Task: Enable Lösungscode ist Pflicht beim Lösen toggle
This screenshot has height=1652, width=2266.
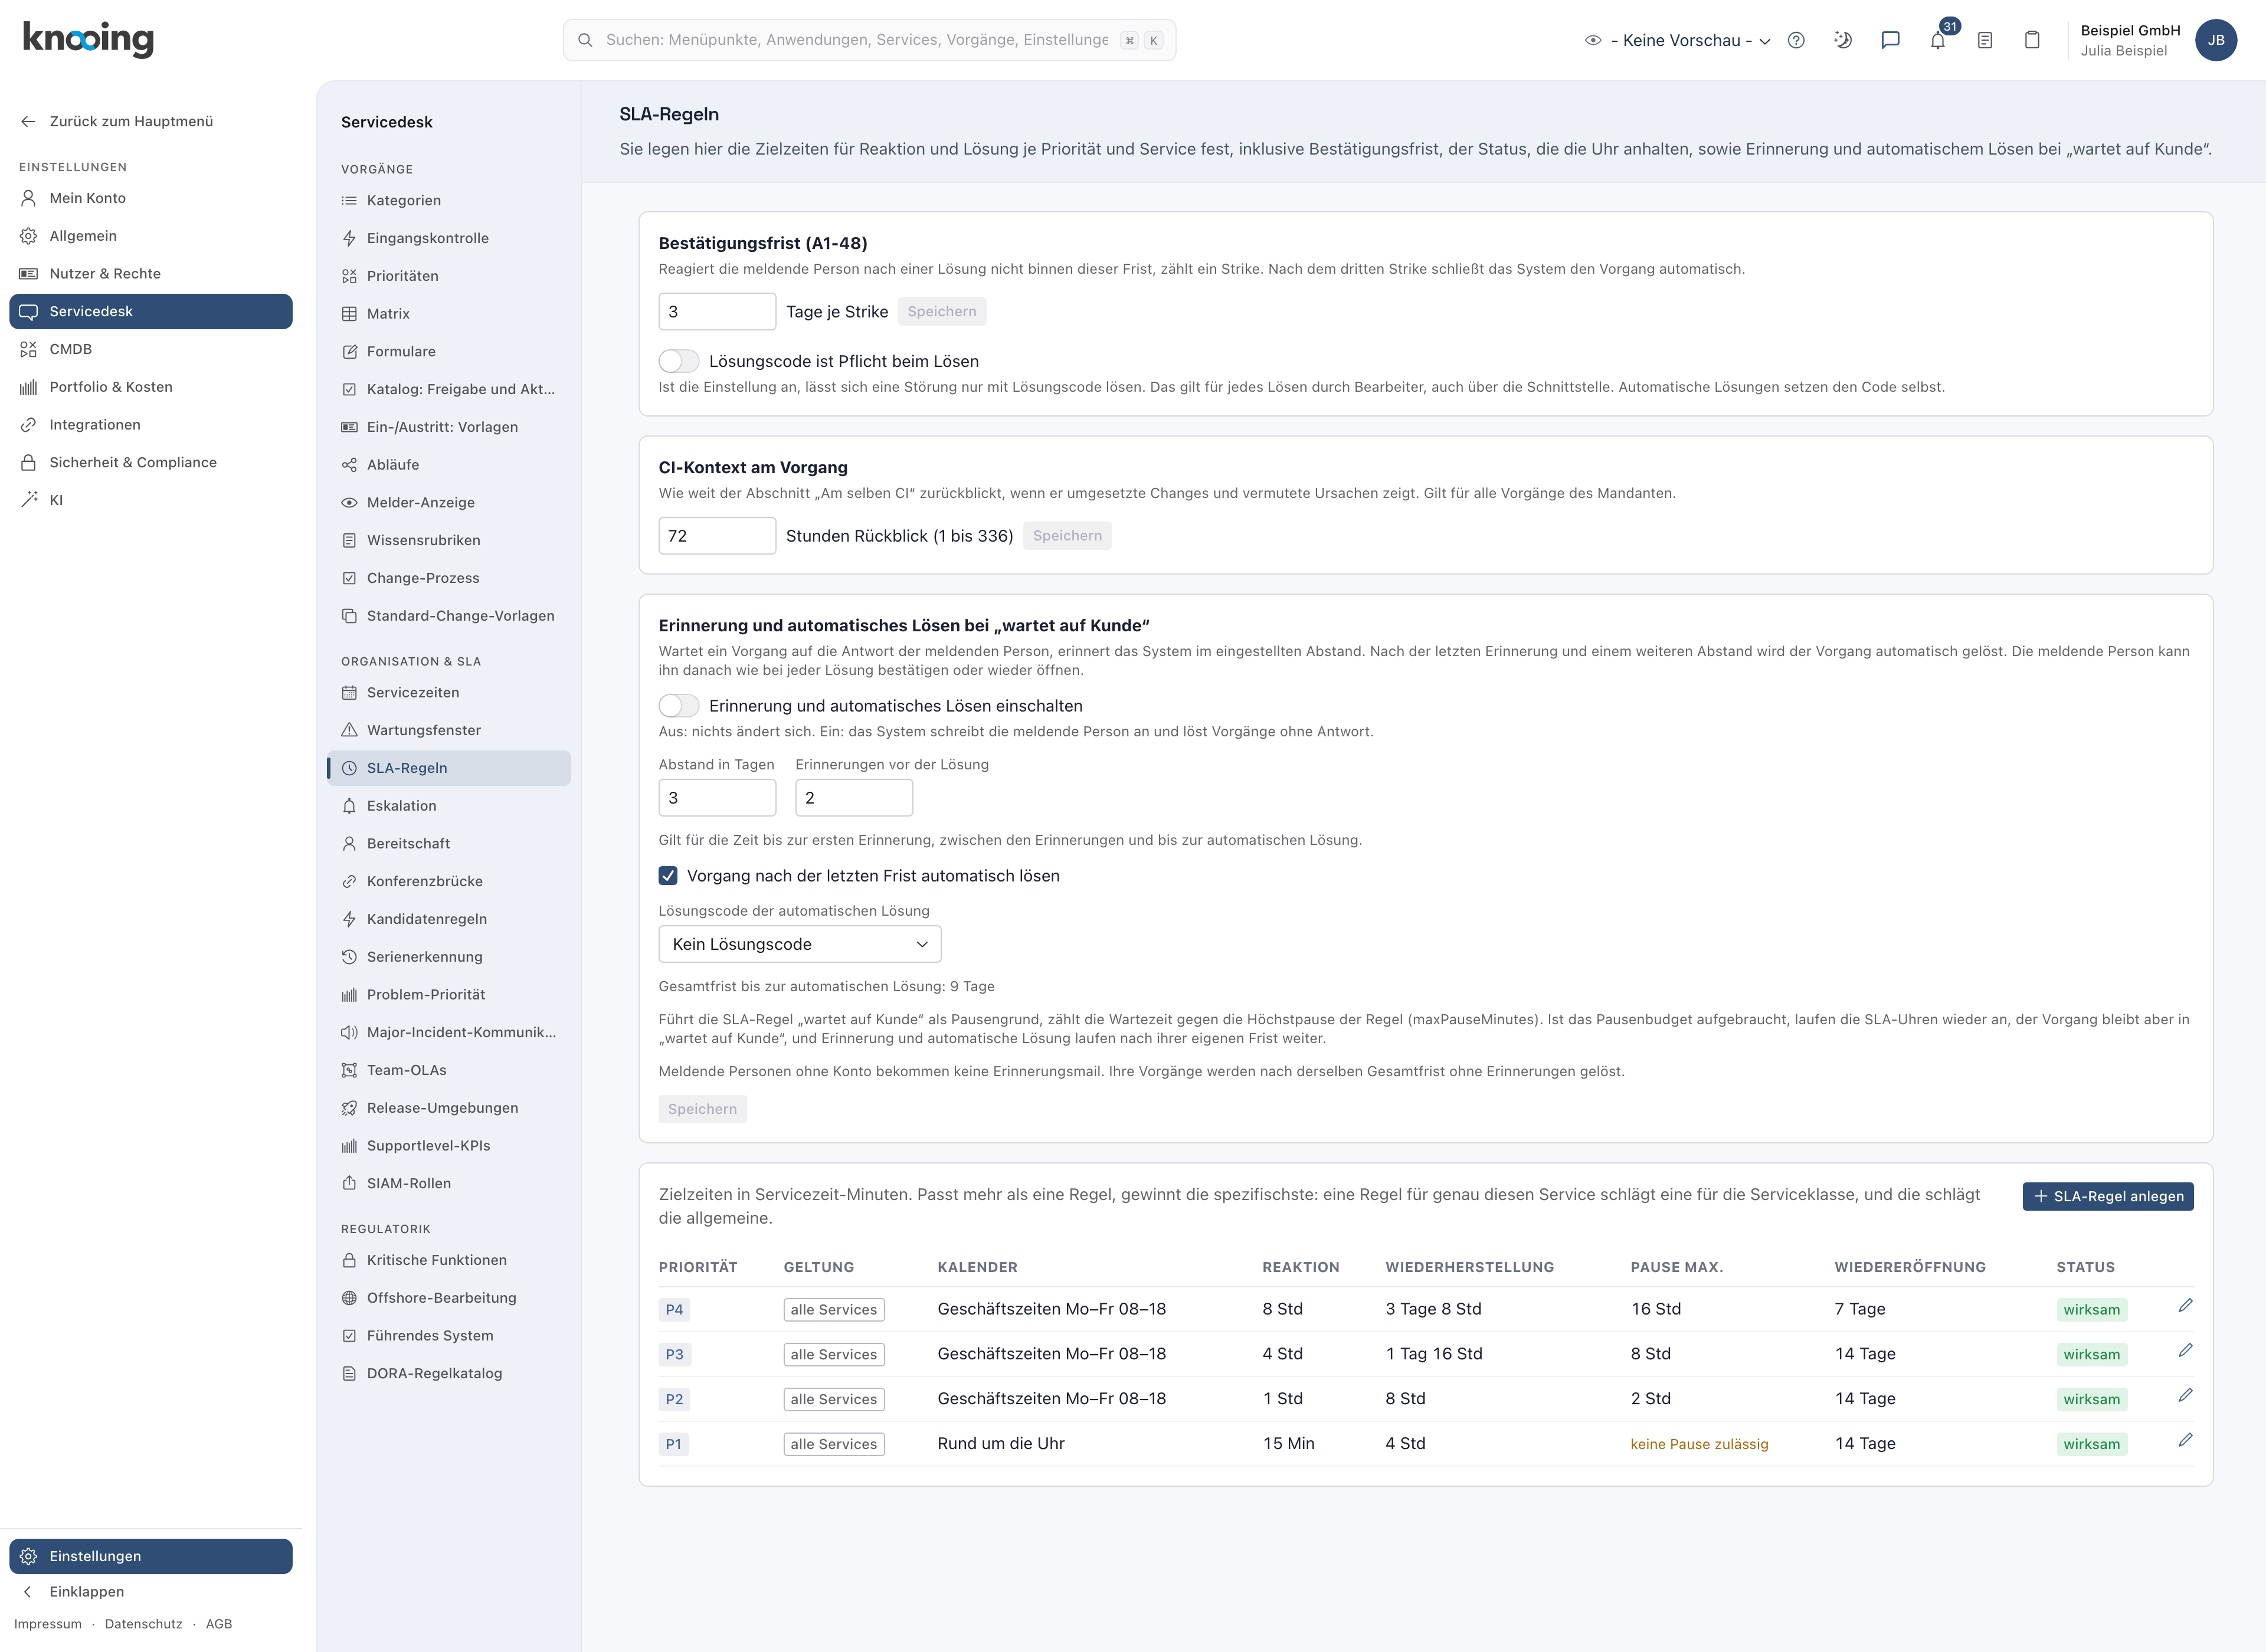Action: (678, 361)
